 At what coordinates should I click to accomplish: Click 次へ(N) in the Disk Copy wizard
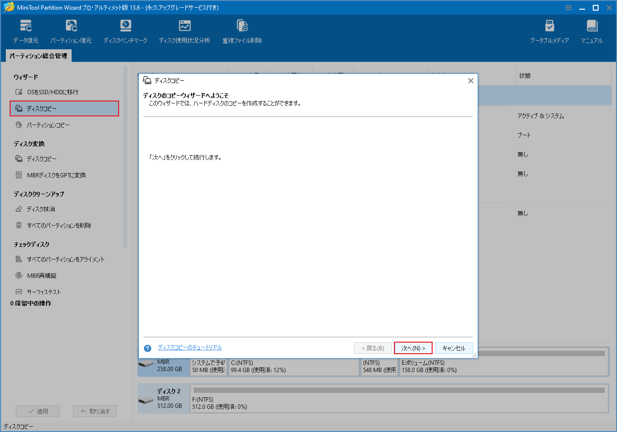coord(413,347)
